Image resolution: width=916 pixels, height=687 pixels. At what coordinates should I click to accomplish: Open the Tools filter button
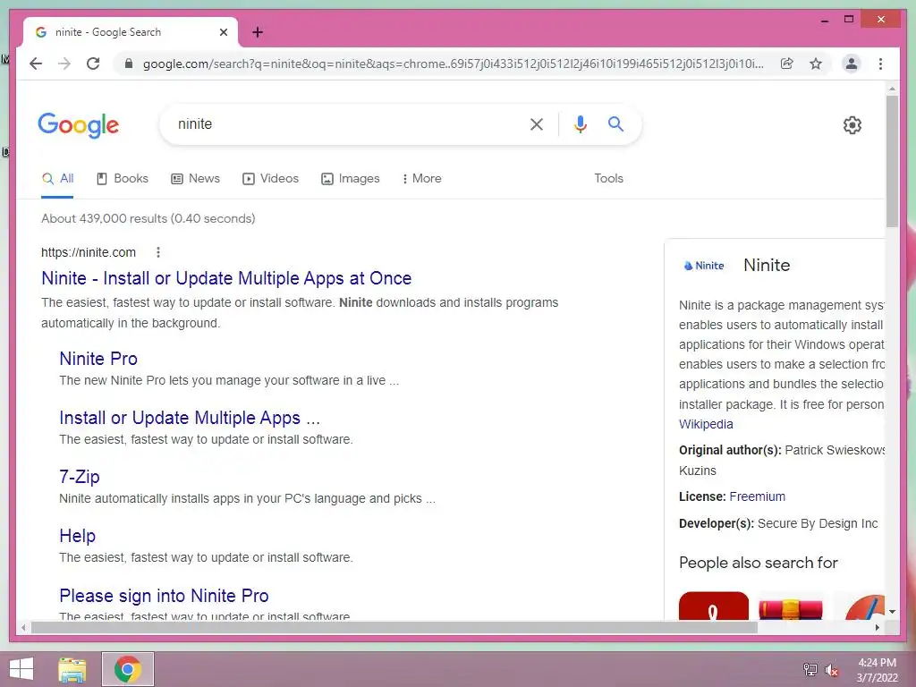(608, 179)
